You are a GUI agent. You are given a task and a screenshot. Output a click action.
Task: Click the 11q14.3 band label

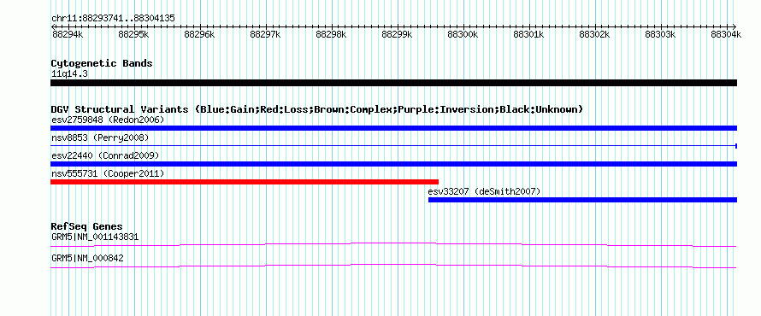coord(69,74)
